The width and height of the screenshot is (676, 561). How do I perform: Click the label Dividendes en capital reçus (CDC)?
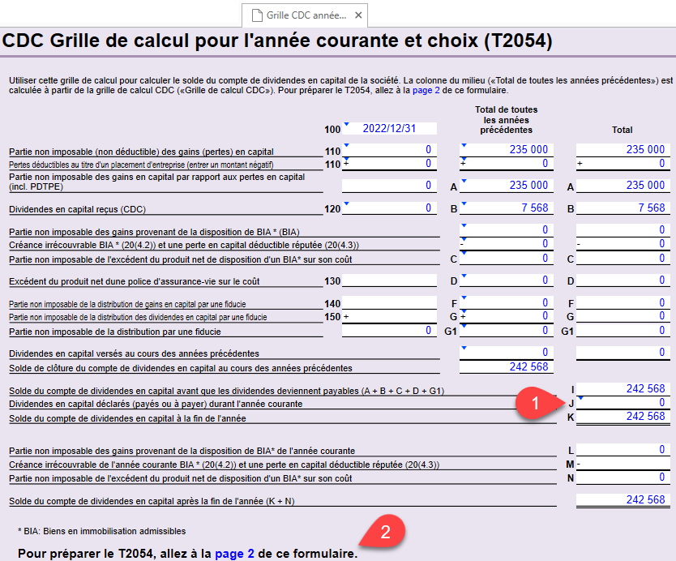click(77, 210)
